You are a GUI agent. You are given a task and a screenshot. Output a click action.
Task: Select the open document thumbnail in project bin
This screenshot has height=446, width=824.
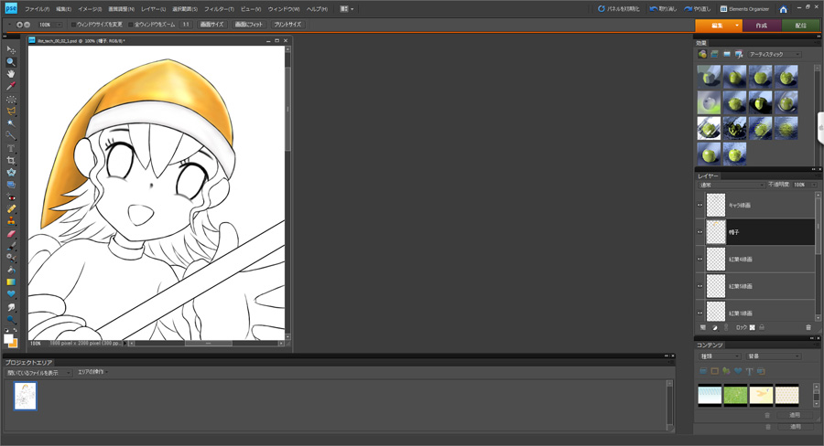point(26,396)
